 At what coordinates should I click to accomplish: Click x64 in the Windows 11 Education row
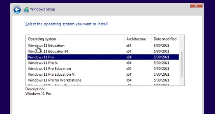pyautogui.click(x=129, y=46)
